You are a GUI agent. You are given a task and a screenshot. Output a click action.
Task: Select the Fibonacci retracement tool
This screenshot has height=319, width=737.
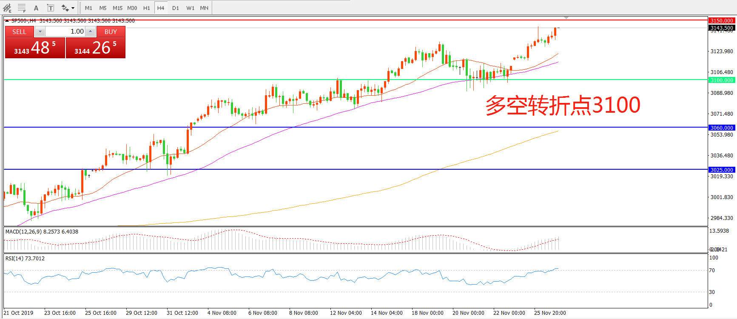click(x=22, y=8)
